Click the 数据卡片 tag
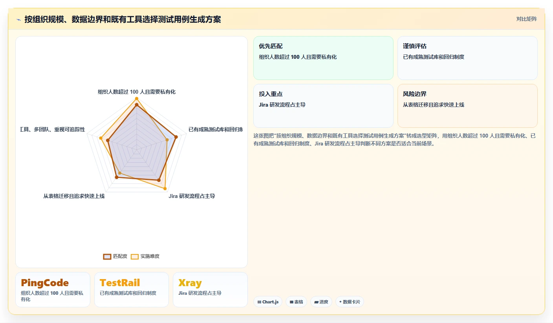 (350, 302)
